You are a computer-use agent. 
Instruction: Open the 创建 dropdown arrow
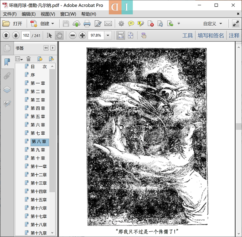53,24
